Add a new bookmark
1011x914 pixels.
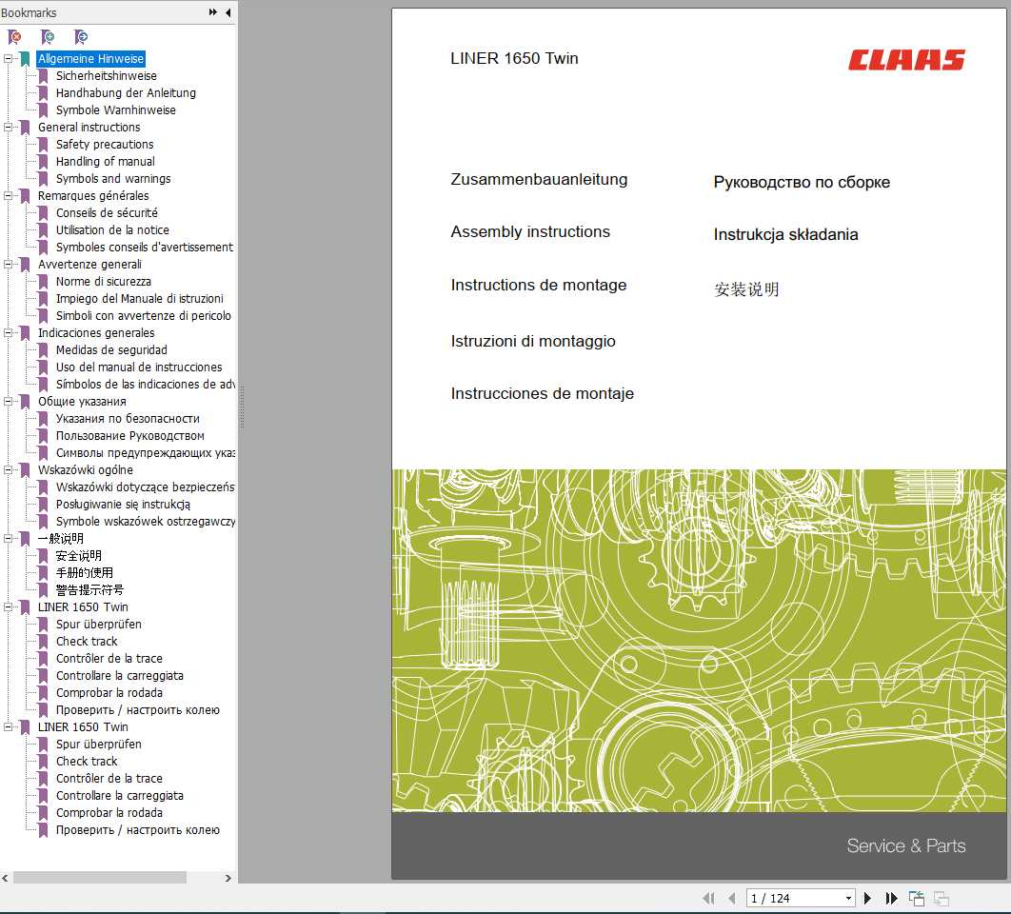[48, 37]
